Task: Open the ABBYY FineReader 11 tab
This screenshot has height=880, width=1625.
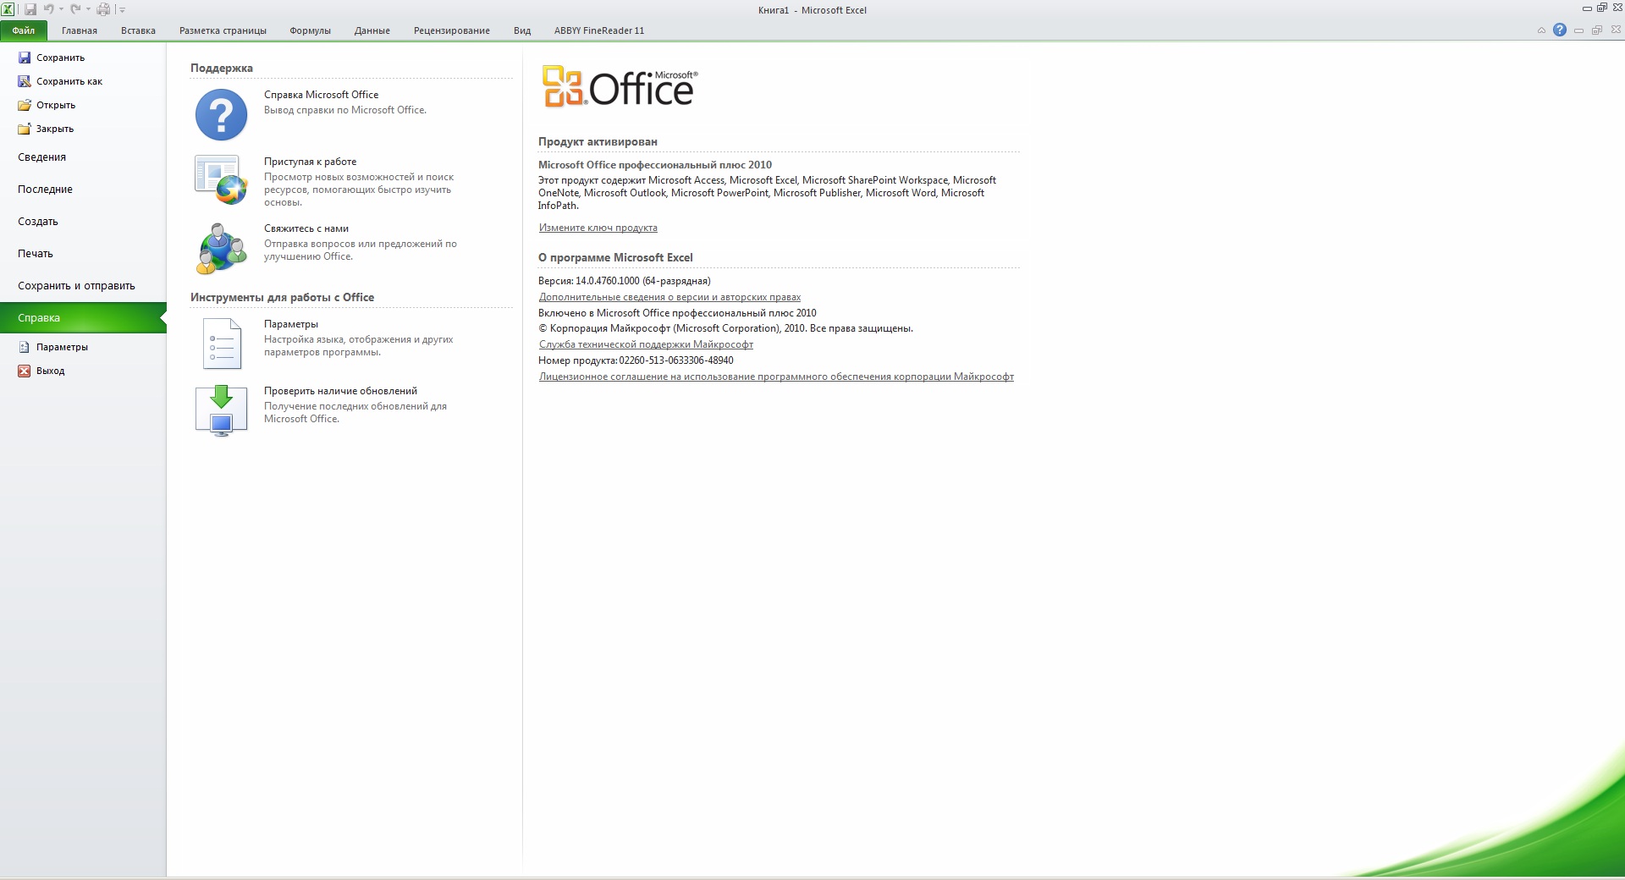Action: pyautogui.click(x=599, y=30)
